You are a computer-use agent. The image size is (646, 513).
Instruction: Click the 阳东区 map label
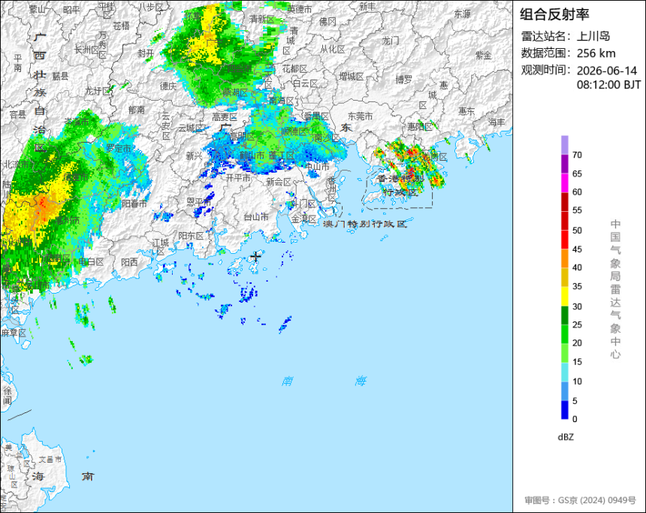point(191,236)
